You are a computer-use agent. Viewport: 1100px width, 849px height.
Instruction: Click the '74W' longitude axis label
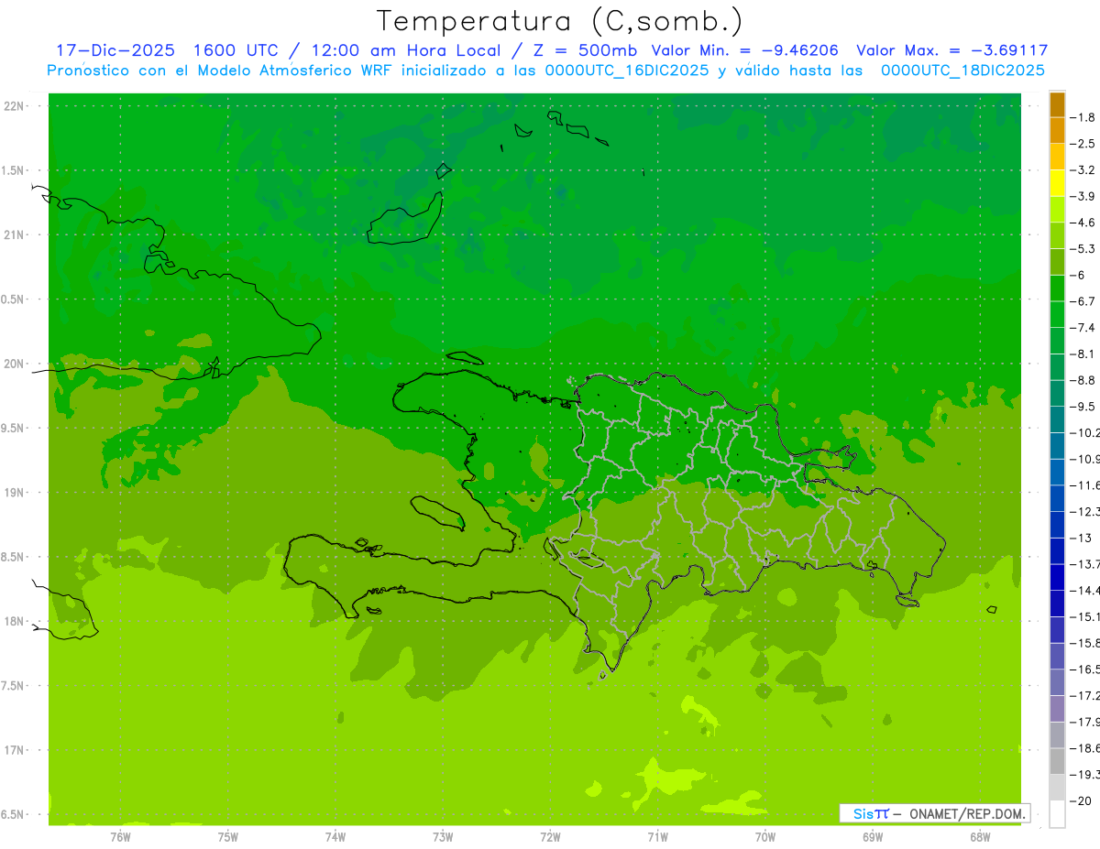point(335,836)
